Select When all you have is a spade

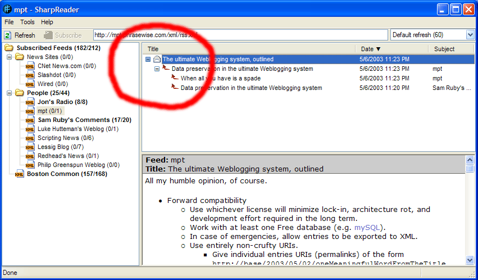pos(221,78)
